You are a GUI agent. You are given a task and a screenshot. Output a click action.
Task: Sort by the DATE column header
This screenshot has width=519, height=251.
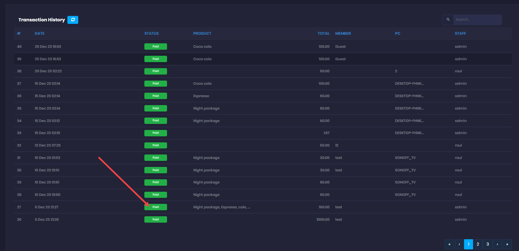(x=40, y=33)
